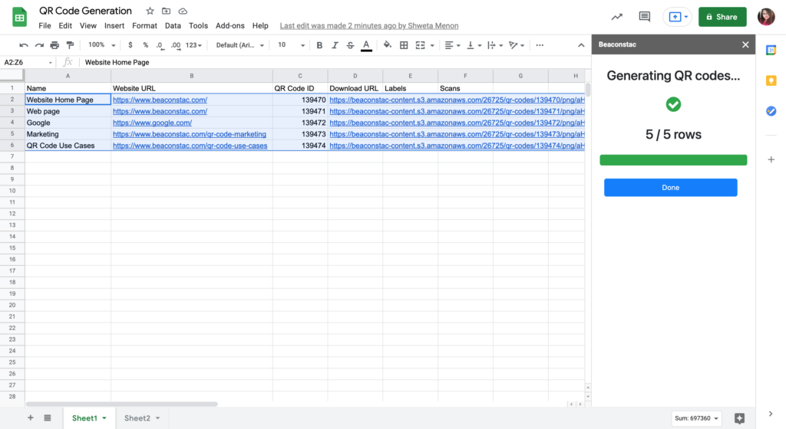Open comment history icon

pos(645,17)
